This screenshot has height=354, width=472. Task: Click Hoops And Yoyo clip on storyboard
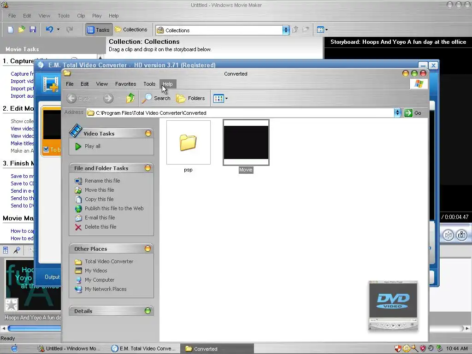(33, 285)
